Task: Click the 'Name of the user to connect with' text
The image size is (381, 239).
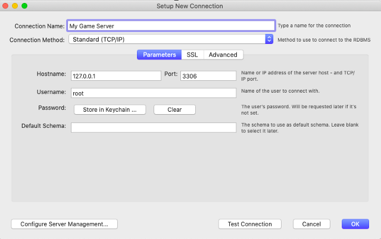Action: point(280,91)
